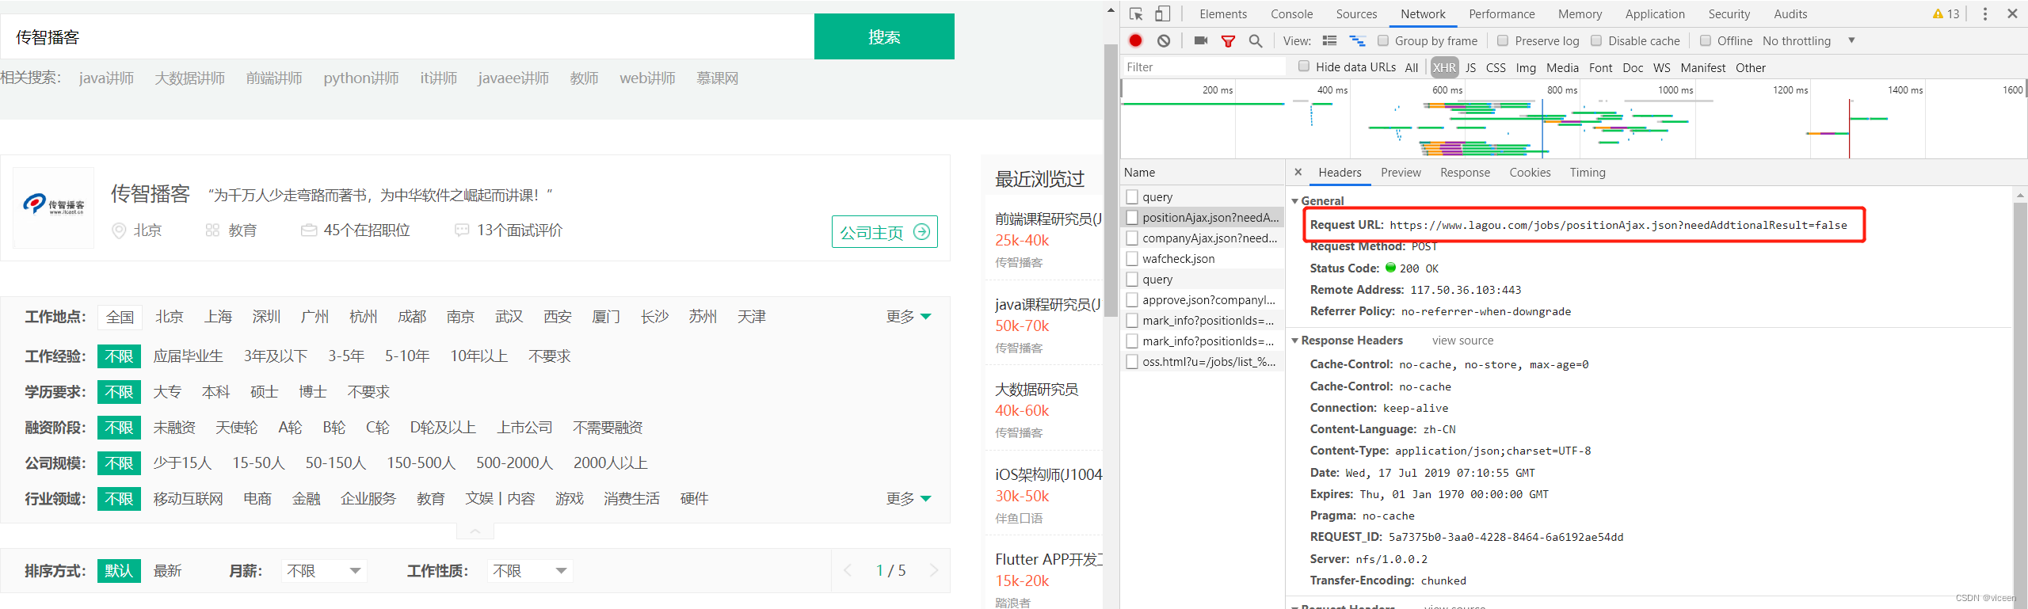This screenshot has height=609, width=2028.
Task: Switch to the Elements tab
Action: point(1222,14)
